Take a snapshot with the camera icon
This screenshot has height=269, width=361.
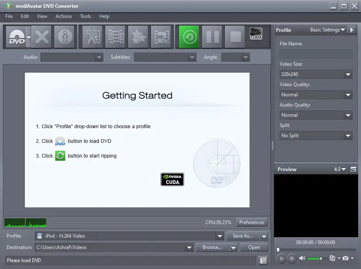[x=345, y=258]
